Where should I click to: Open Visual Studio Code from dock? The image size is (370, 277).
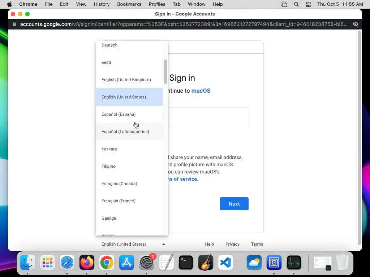225,263
